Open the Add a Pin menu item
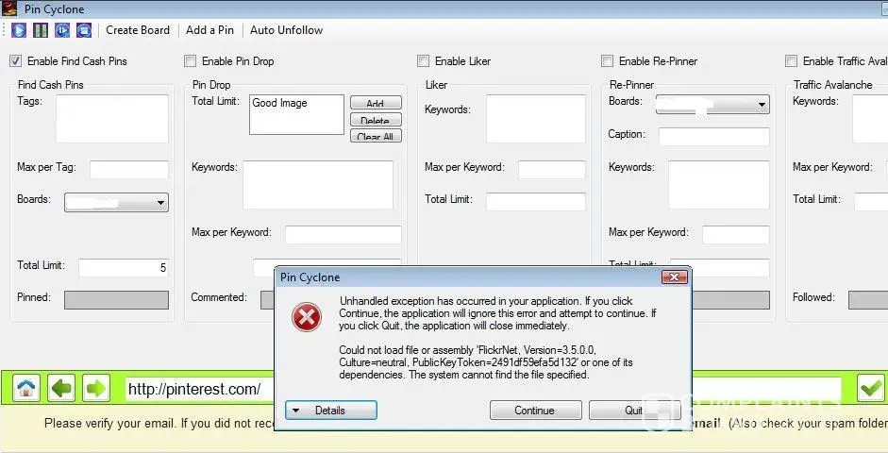 209,30
